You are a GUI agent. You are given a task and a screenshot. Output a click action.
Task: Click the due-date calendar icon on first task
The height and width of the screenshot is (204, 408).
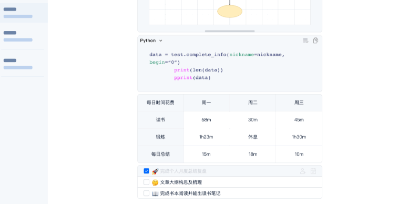pyautogui.click(x=313, y=171)
